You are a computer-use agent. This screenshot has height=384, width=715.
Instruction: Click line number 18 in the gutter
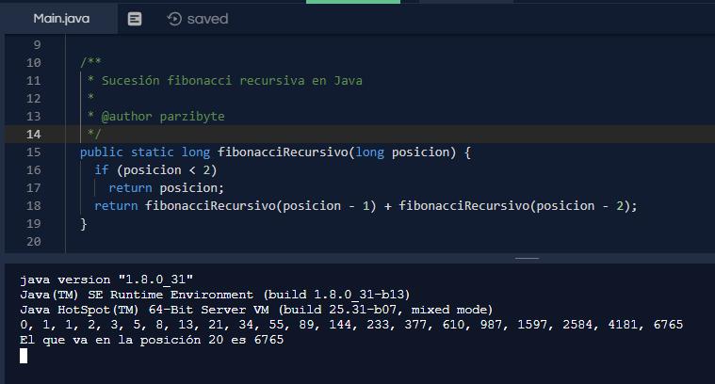click(33, 206)
